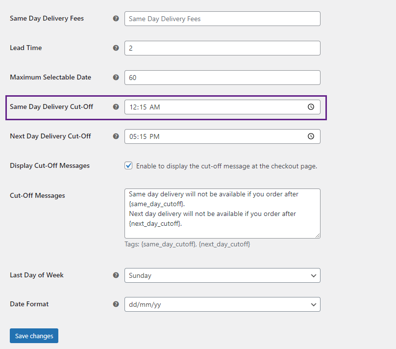Viewport: 396px width, 349px height.
Task: Select the Maximum Selectable Date field
Action: click(222, 78)
